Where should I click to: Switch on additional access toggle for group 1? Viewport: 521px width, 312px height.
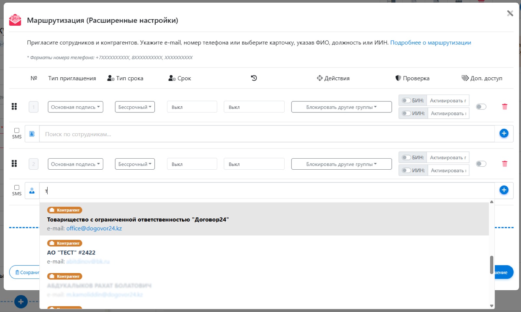pyautogui.click(x=481, y=107)
